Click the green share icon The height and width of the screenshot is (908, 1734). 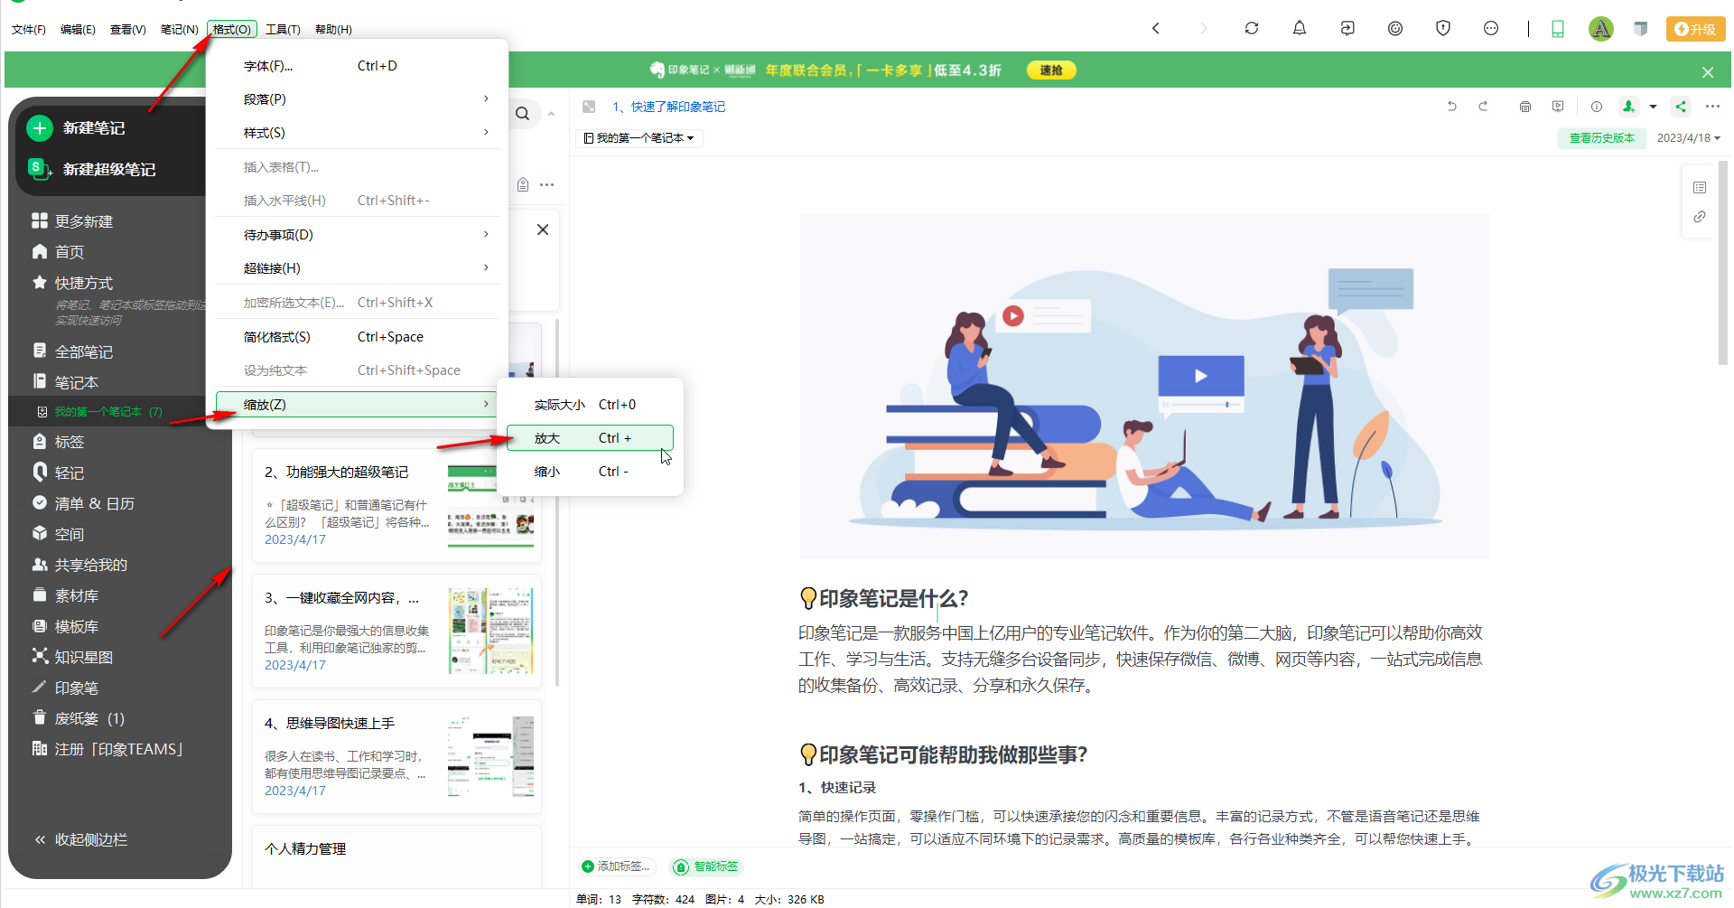(1681, 107)
